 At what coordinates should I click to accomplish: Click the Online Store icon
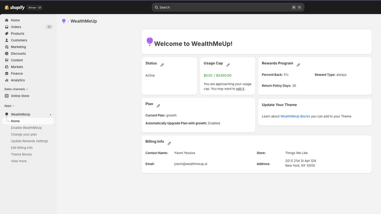coord(7,96)
